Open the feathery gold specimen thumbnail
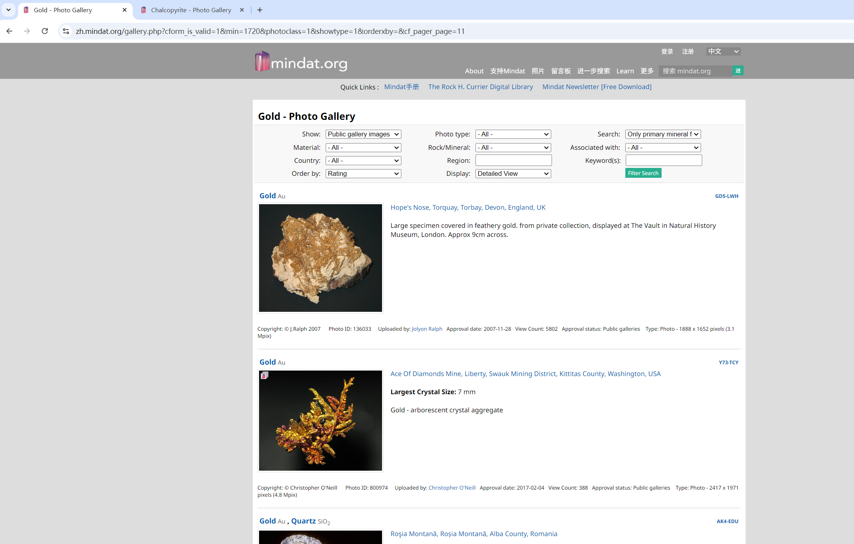Screen dimensions: 854x544 pos(320,258)
